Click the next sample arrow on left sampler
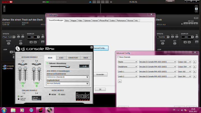 tap(35, 42)
